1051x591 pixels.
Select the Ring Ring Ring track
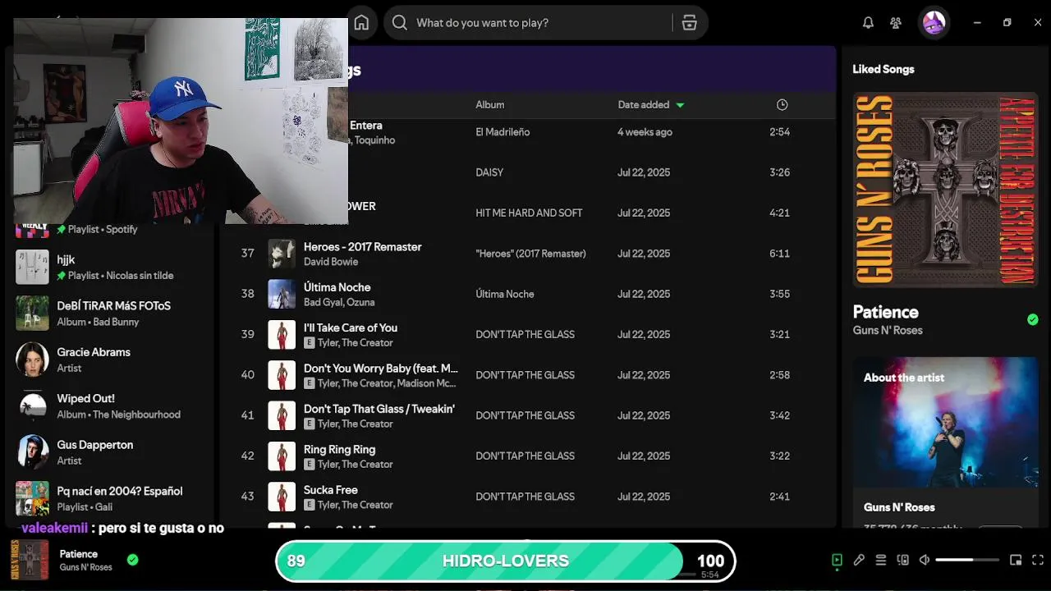(x=339, y=450)
